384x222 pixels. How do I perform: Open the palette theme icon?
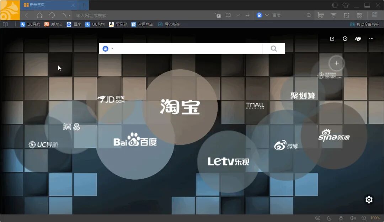358,39
